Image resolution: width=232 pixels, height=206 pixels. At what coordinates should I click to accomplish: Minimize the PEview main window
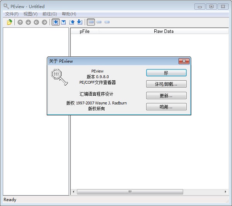pos(200,7)
